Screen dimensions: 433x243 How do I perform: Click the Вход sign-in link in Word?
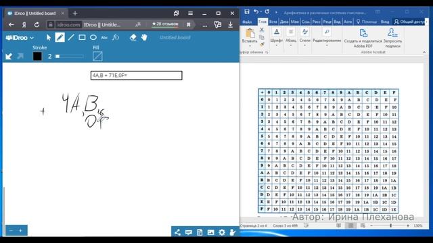click(x=385, y=22)
